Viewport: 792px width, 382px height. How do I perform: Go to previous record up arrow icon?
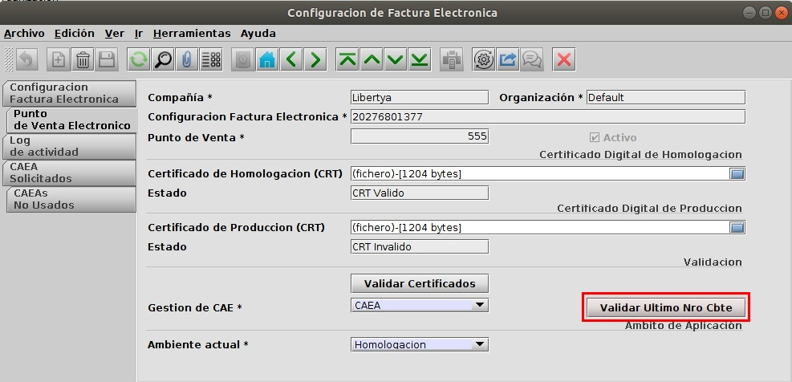pyautogui.click(x=372, y=60)
